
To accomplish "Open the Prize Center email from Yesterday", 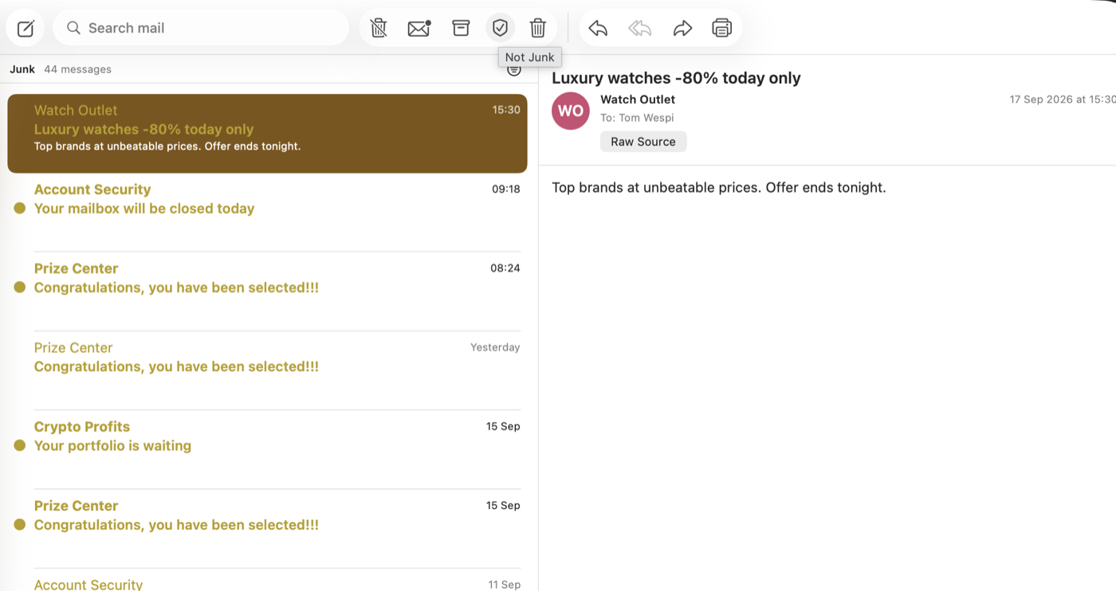I will click(267, 370).
